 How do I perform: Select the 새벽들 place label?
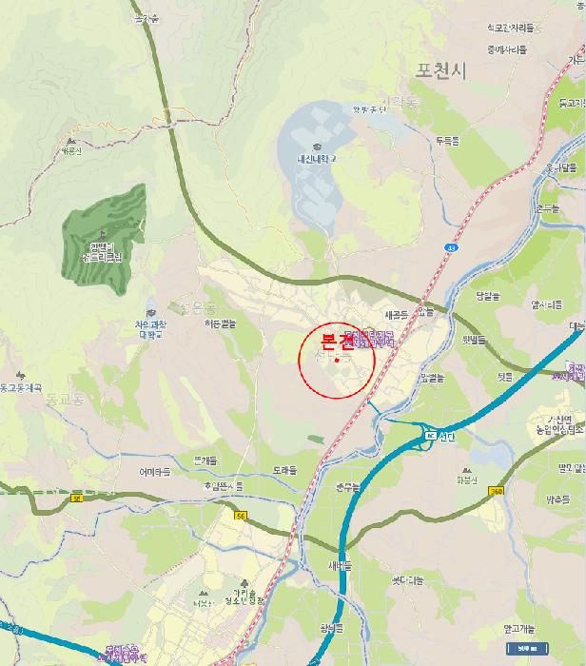341,566
